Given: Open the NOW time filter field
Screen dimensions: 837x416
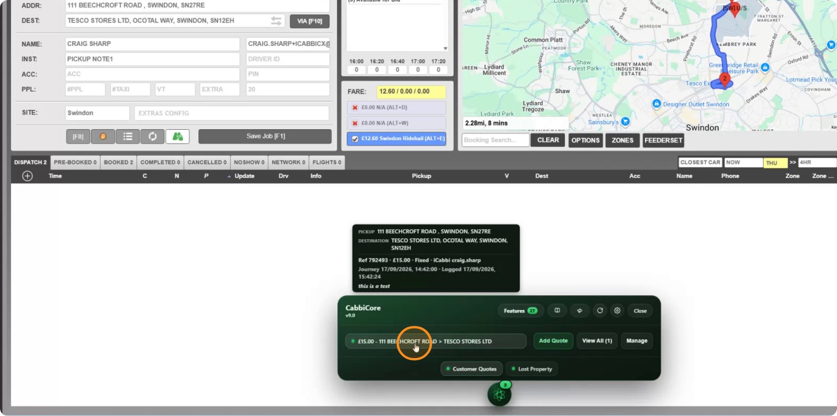Looking at the screenshot, I should click(743, 162).
